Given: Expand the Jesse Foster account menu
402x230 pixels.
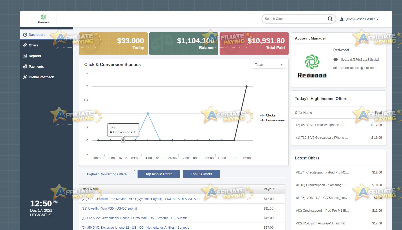Looking at the screenshot, I should click(362, 19).
